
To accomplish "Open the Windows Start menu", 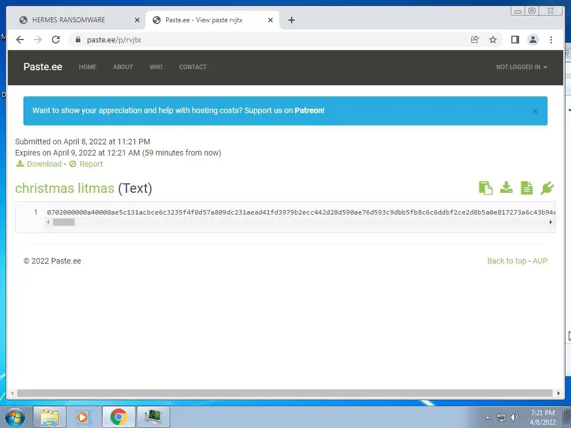I will tap(15, 417).
